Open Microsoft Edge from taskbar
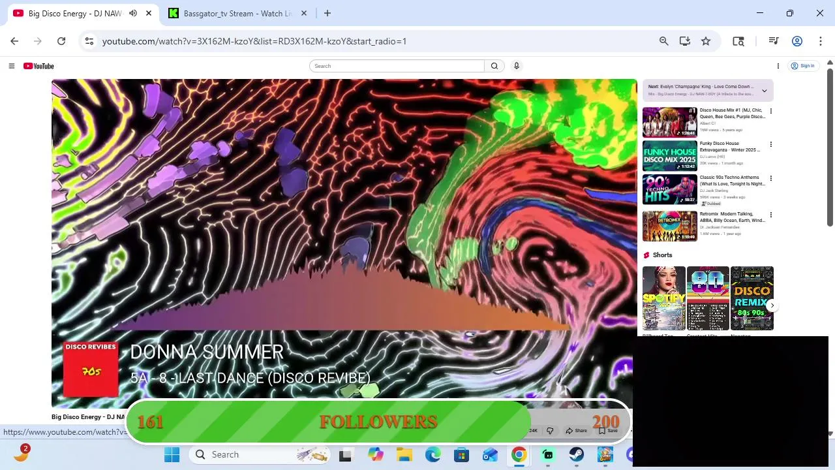The image size is (835, 470). (x=433, y=454)
